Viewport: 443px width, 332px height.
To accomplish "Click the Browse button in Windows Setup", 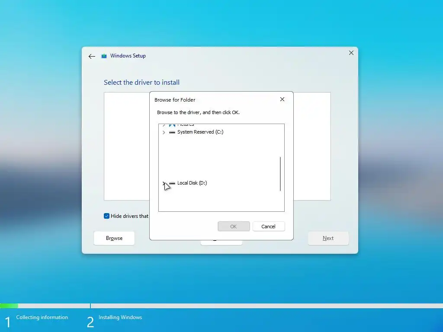I will pyautogui.click(x=114, y=238).
